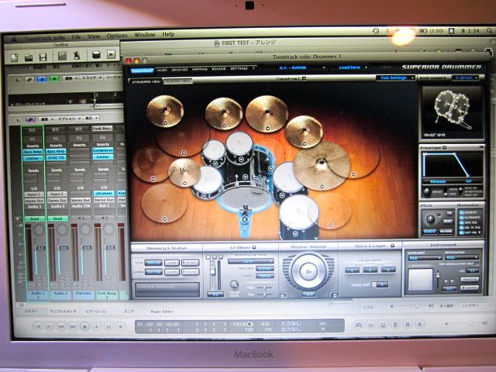Toggle Read automation on Audio 2 channel
This screenshot has width=496, height=372.
(57, 219)
